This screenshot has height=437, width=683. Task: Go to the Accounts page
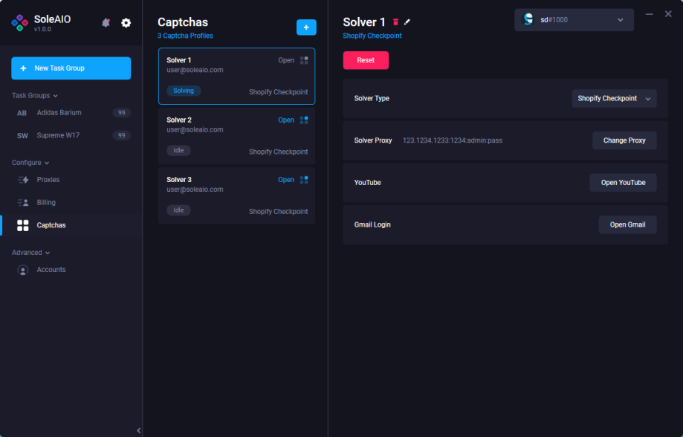coord(71,270)
